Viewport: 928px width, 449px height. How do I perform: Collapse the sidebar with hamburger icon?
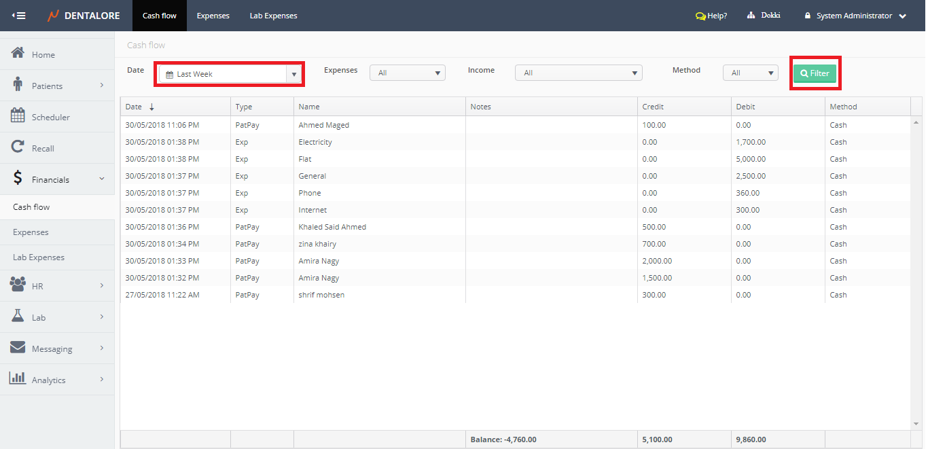[19, 16]
